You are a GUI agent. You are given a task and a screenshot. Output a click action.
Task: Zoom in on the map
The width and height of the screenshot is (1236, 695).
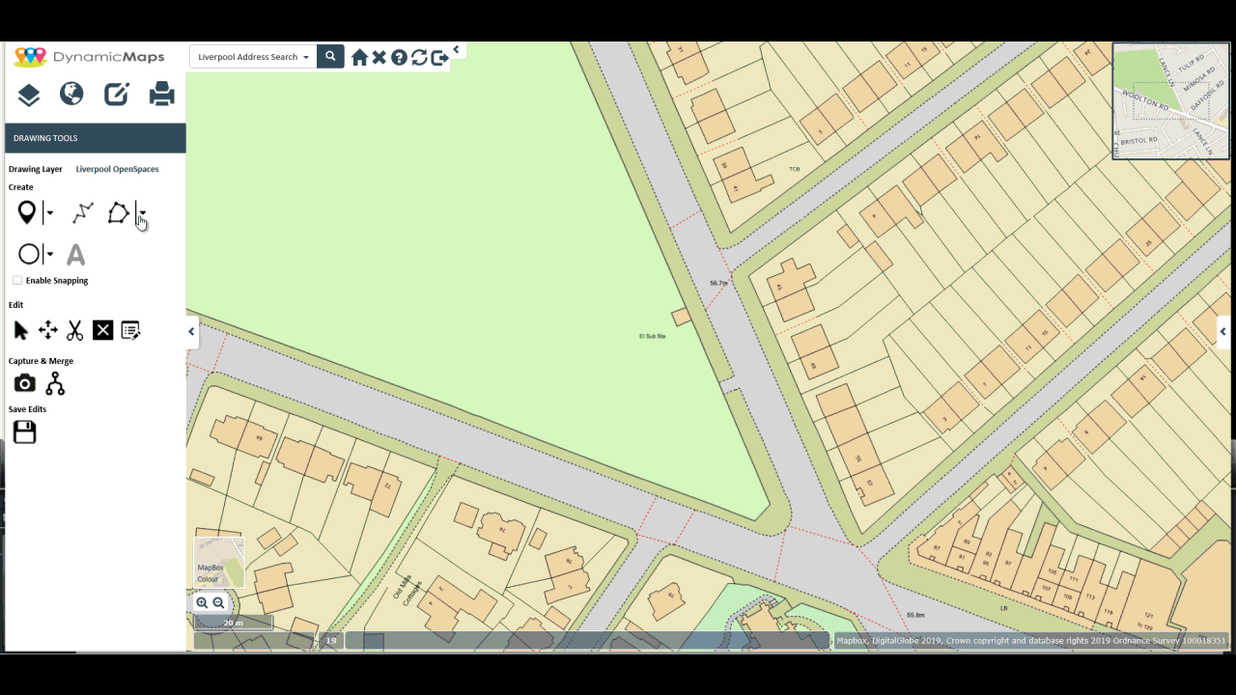202,602
